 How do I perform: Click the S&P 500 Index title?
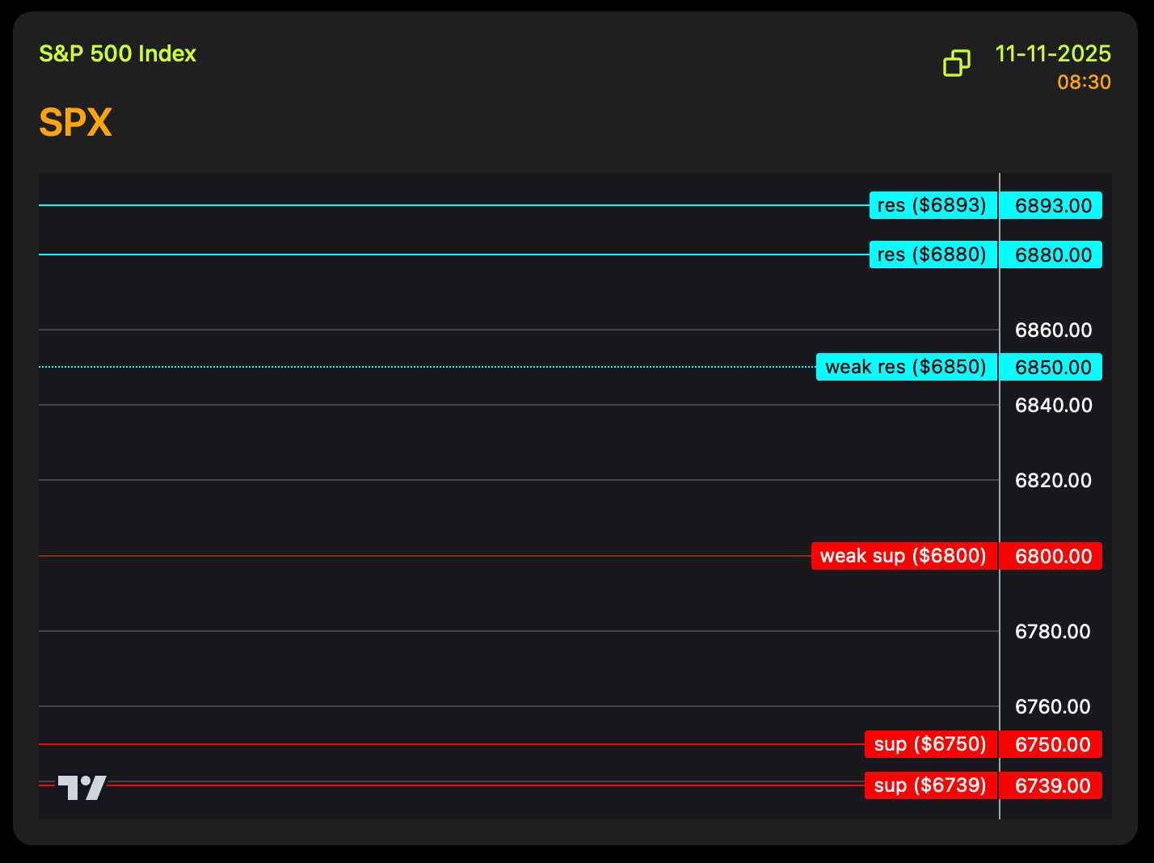118,54
